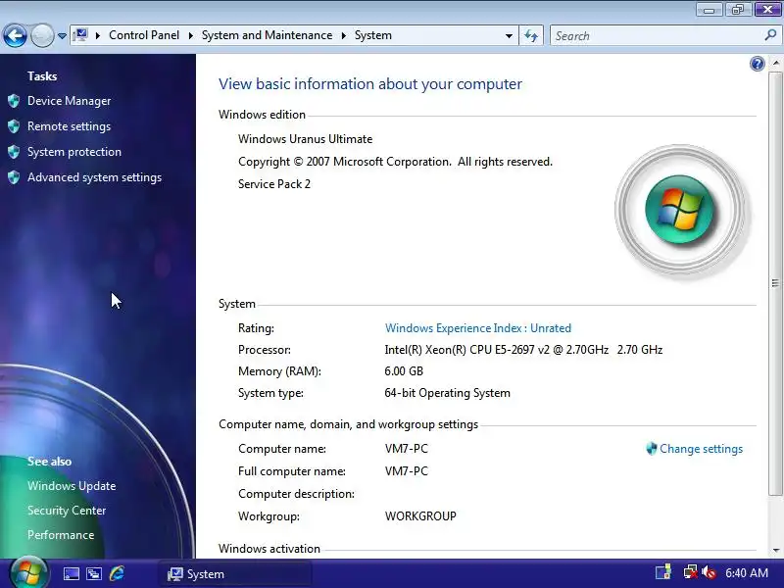Focus the Search input field
The height and width of the screenshot is (588, 784).
click(657, 36)
